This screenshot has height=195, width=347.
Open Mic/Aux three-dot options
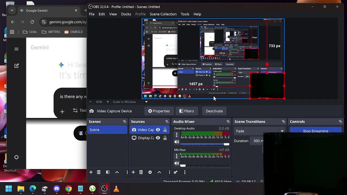click(x=177, y=156)
